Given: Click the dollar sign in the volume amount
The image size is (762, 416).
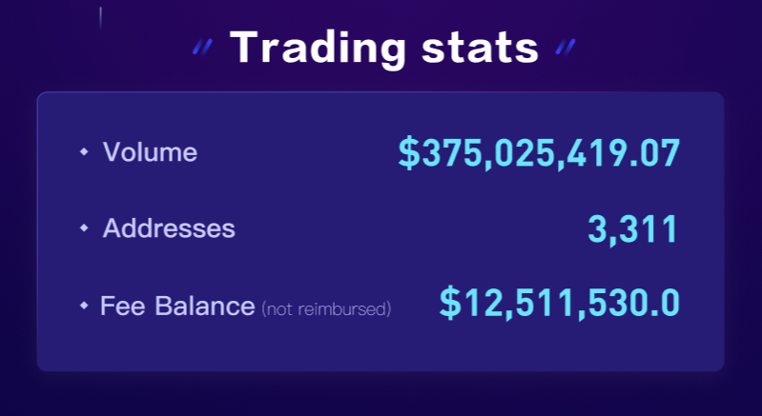Looking at the screenshot, I should [x=409, y=153].
